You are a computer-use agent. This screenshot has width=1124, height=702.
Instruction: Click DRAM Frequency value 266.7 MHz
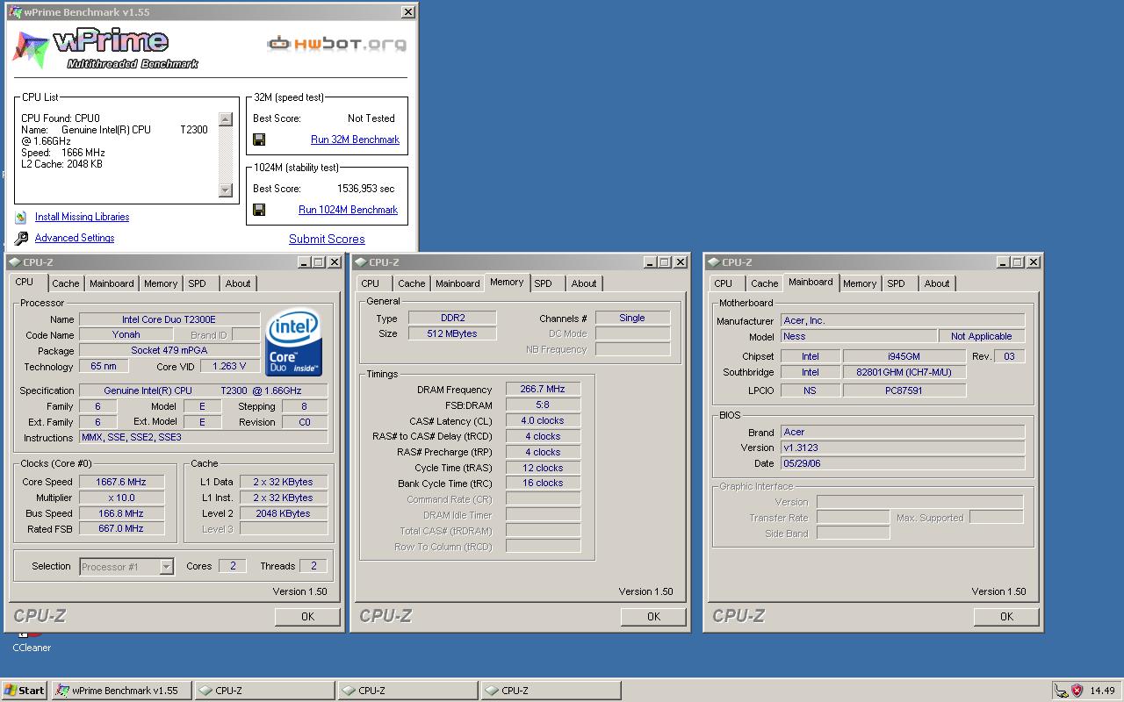tap(543, 390)
